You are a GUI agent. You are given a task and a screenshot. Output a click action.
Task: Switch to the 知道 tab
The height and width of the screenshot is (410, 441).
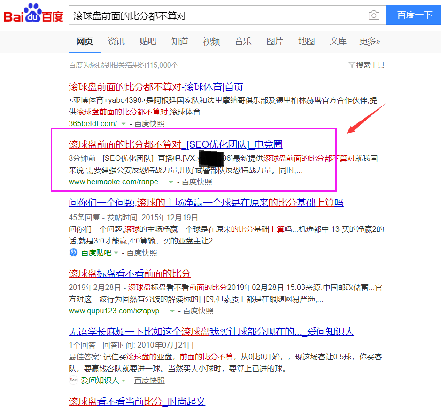(x=180, y=41)
